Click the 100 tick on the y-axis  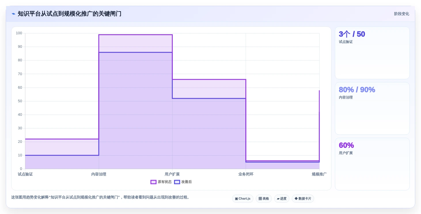coord(19,33)
